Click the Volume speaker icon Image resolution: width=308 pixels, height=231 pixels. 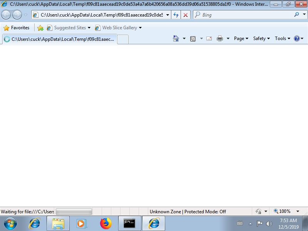269,224
